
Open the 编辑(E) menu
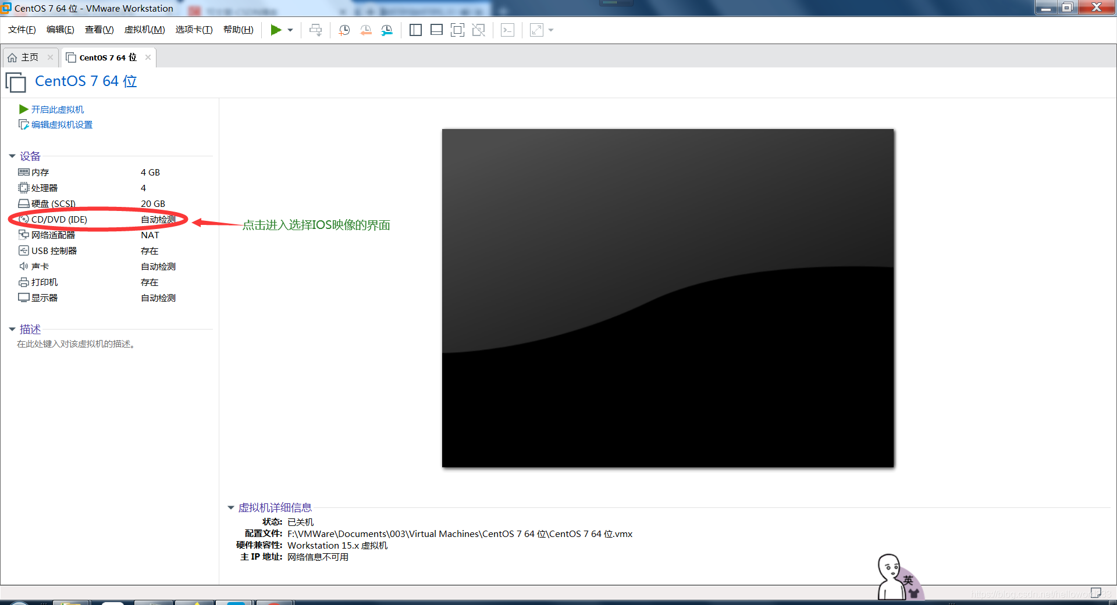pyautogui.click(x=61, y=30)
